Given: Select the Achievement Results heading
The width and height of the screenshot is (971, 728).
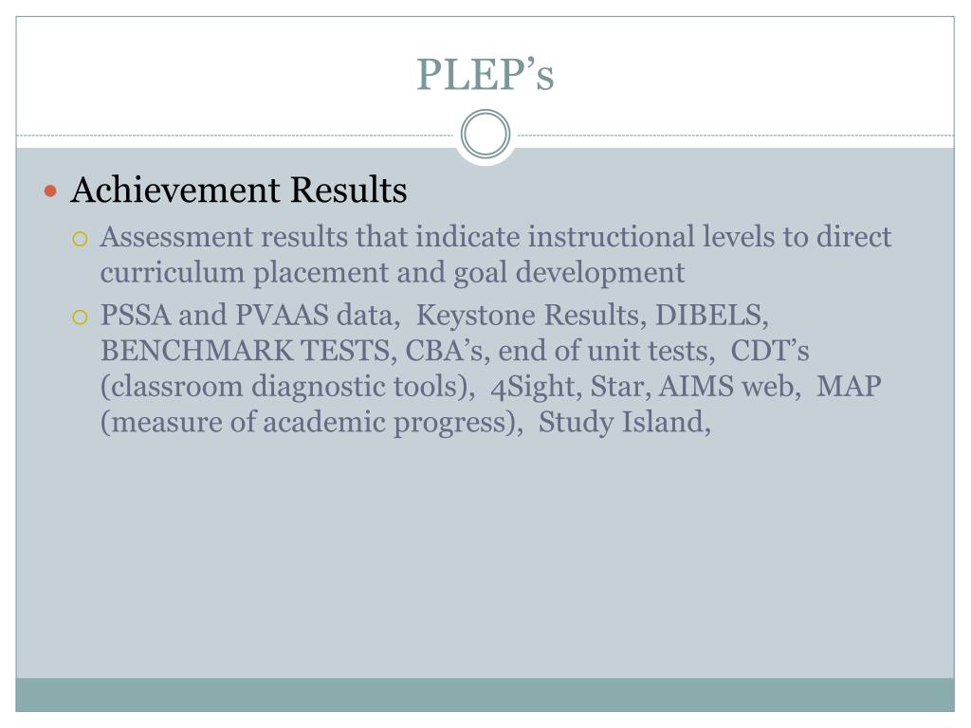Looking at the screenshot, I should [x=239, y=190].
